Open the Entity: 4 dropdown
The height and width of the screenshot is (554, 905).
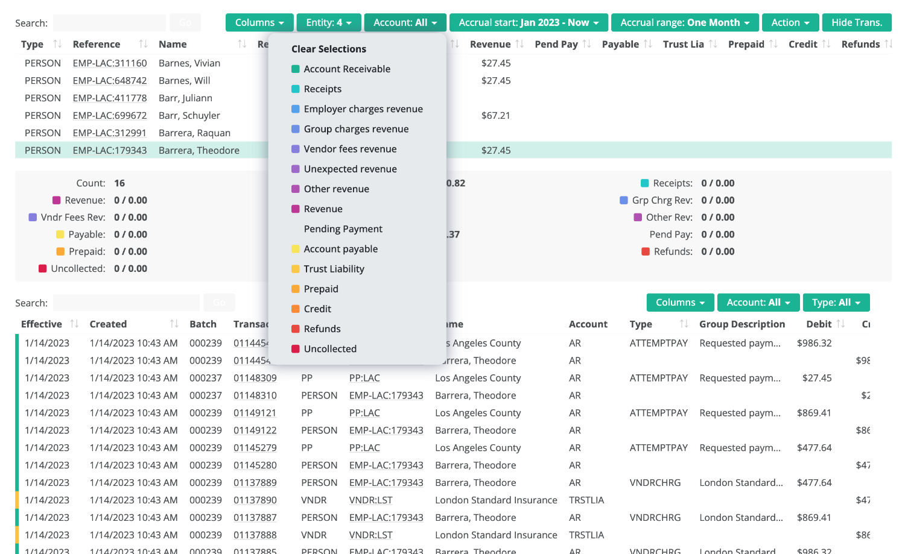pos(329,22)
